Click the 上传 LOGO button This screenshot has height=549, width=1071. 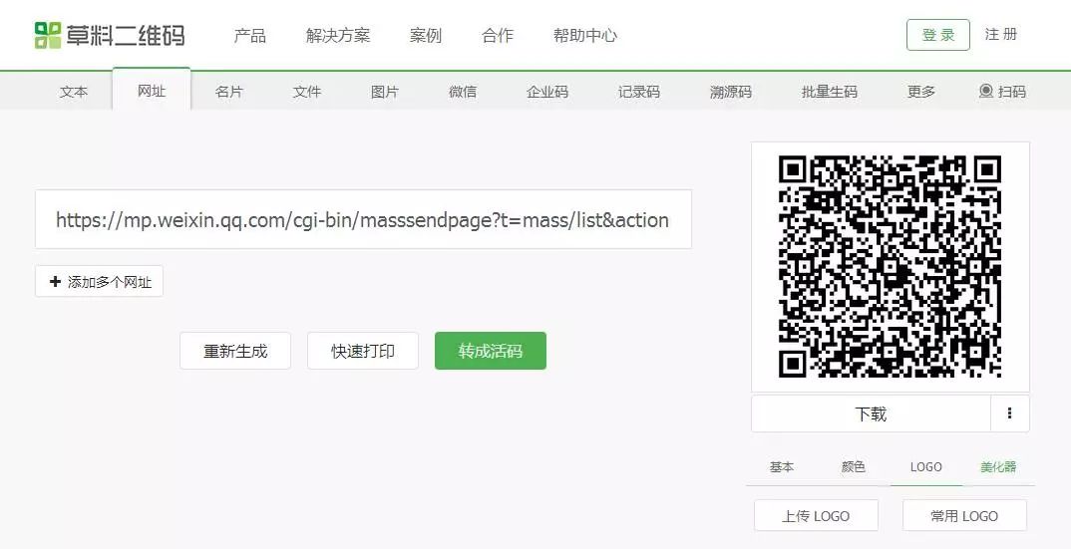coord(816,515)
